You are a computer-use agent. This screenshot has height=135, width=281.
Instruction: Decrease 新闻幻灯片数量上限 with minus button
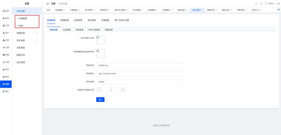99,90
